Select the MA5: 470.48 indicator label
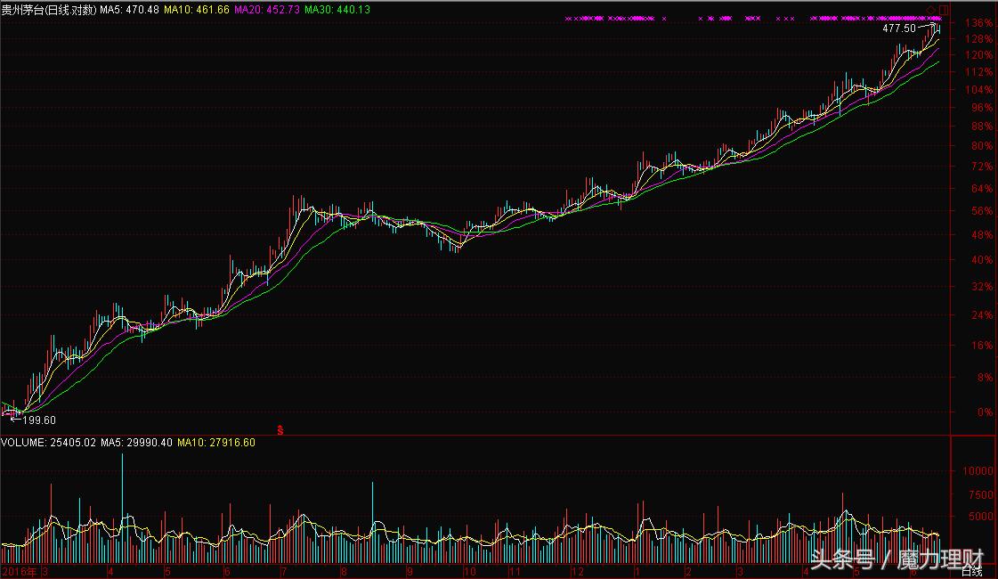This screenshot has height=579, width=998. 129,10
